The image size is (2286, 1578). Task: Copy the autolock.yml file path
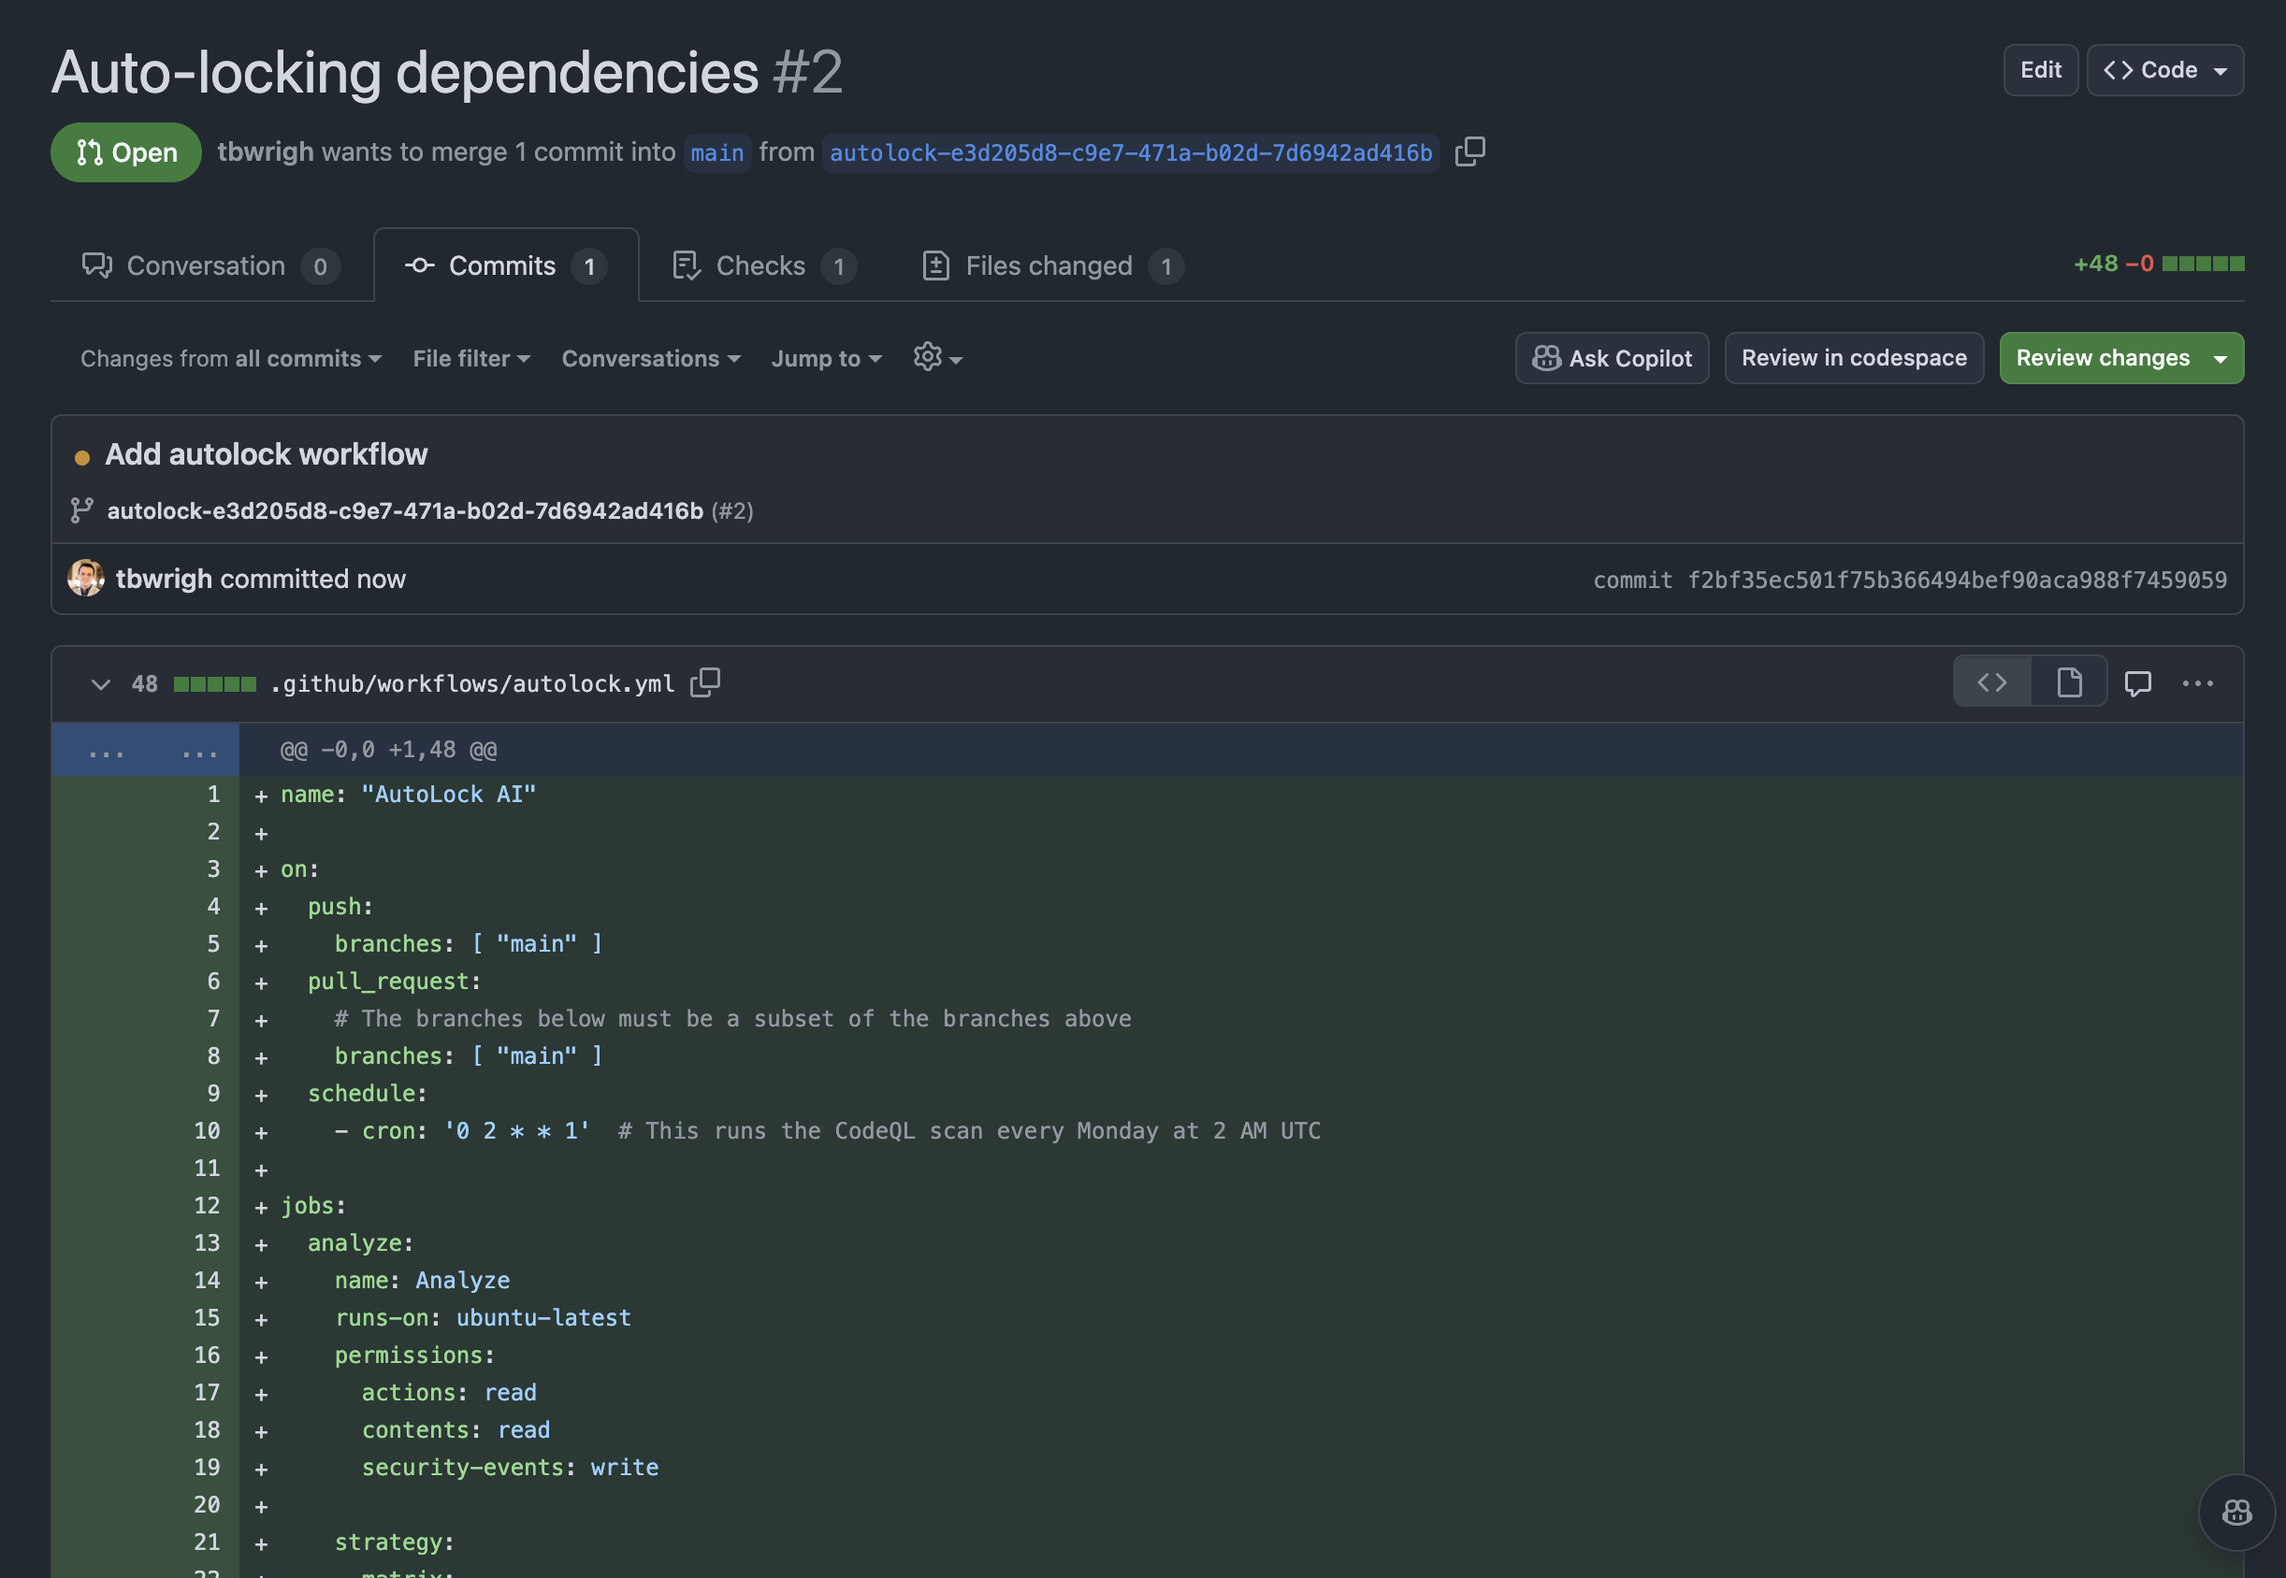click(x=704, y=682)
